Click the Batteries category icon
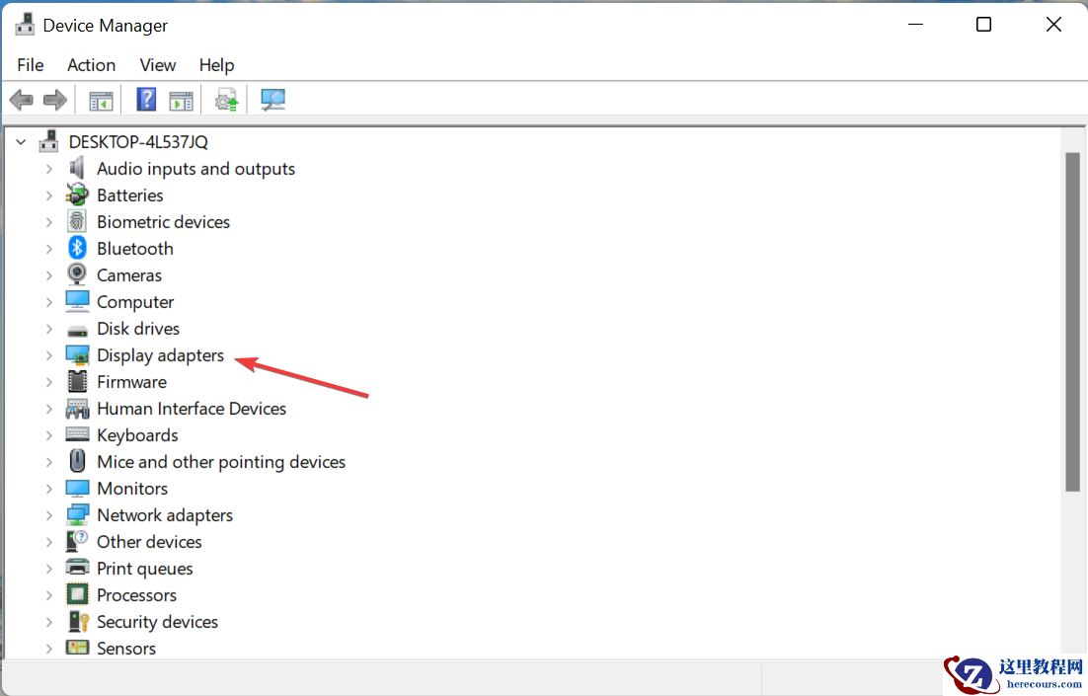 pos(77,195)
